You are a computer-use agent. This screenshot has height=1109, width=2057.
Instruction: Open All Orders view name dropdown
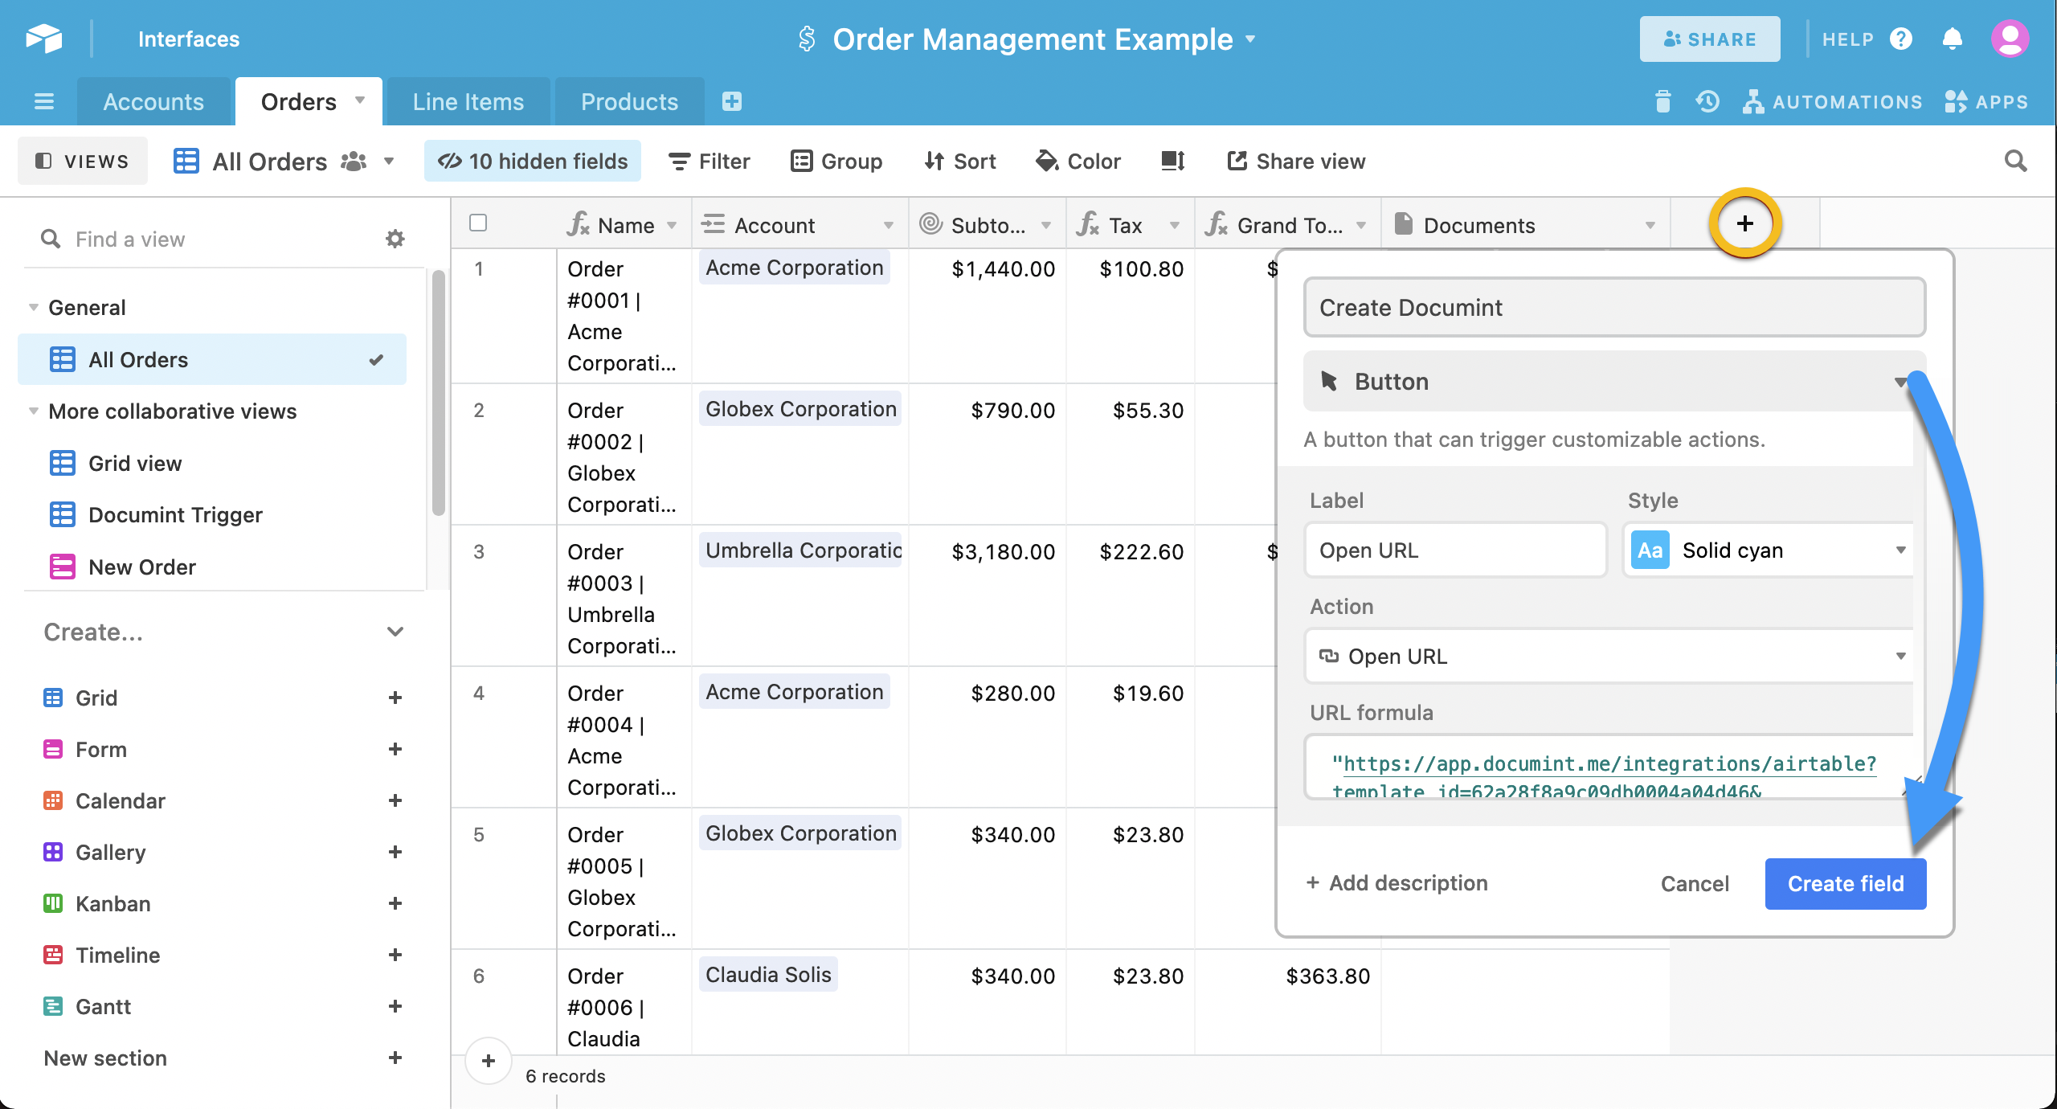[x=389, y=161]
